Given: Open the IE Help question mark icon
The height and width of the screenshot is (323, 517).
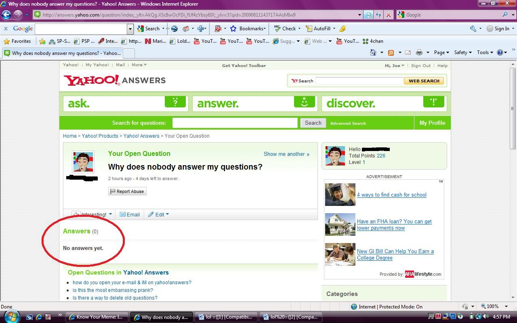Looking at the screenshot, I should tap(500, 52).
